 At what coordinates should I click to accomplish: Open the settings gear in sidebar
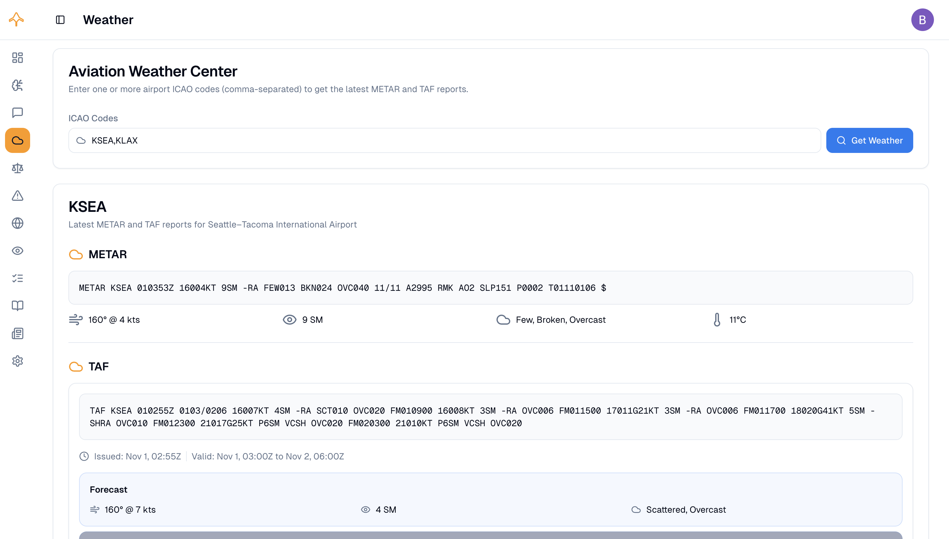coord(18,361)
